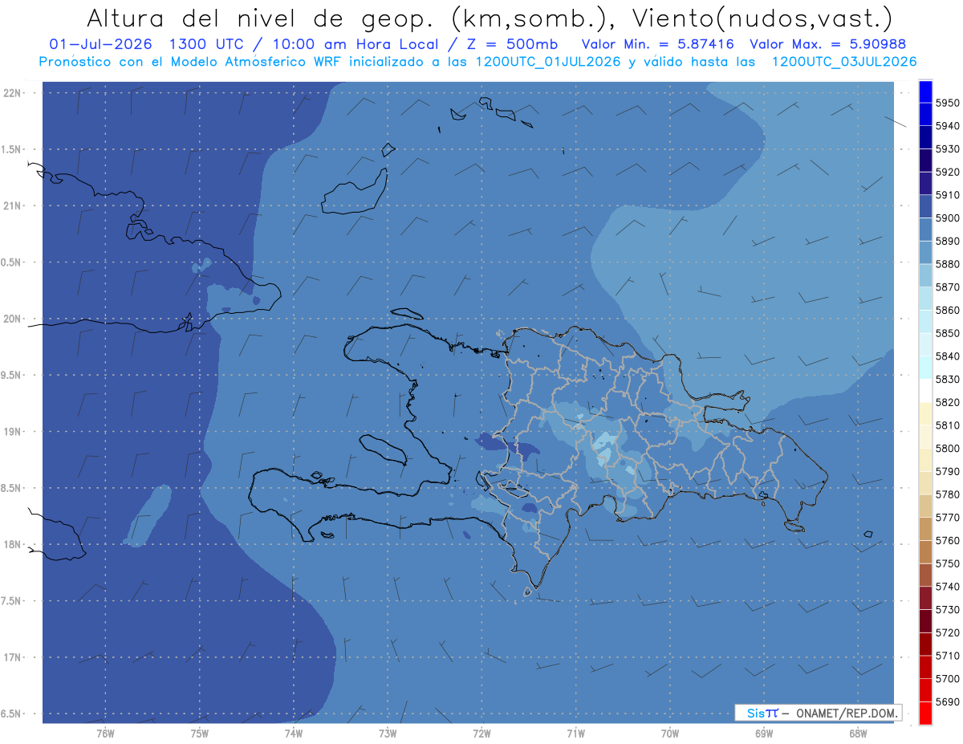Click the '5690' legend value
This screenshot has height=744, width=963.
point(947,701)
